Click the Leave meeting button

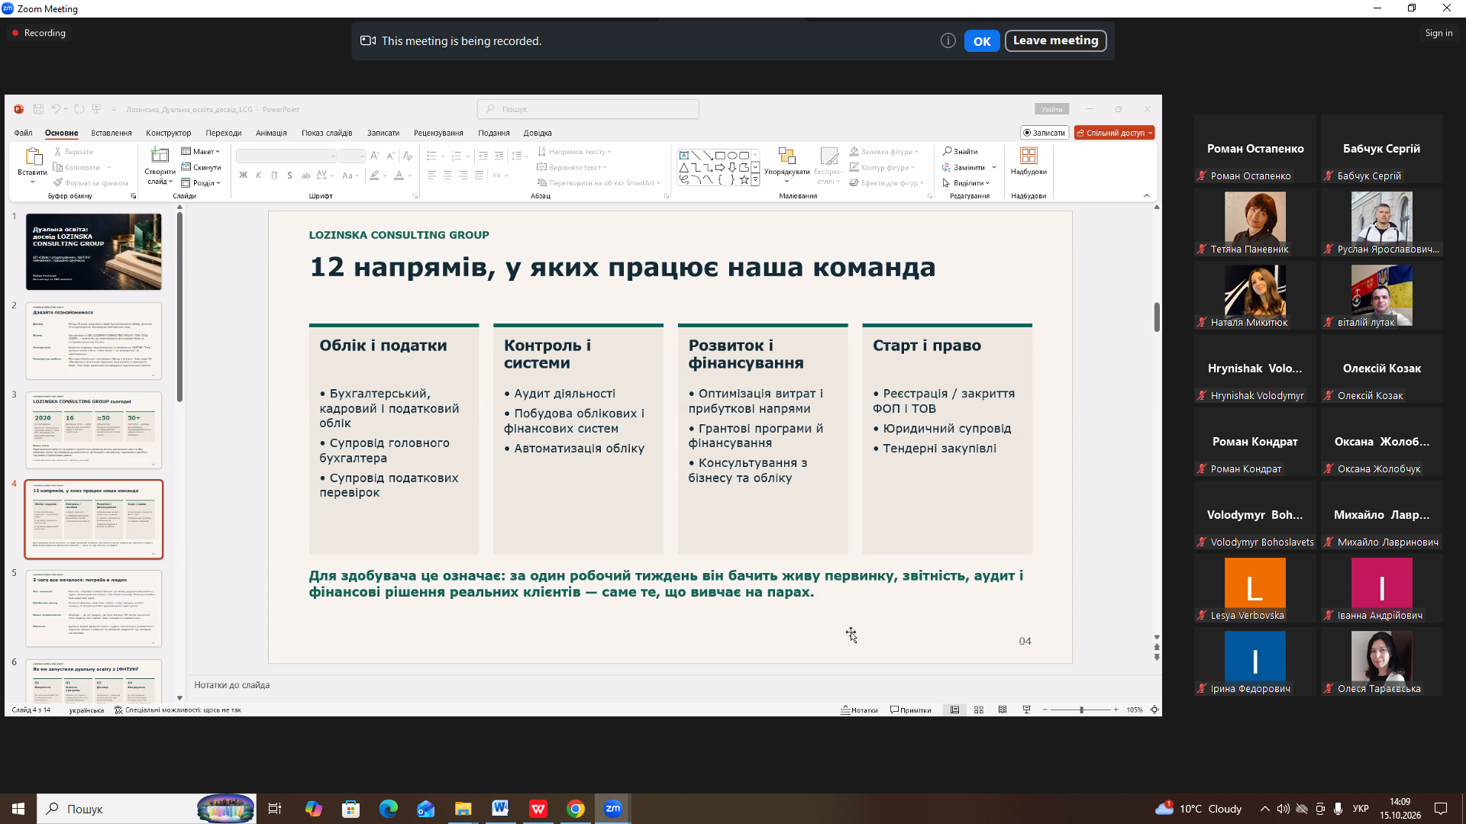1055,40
